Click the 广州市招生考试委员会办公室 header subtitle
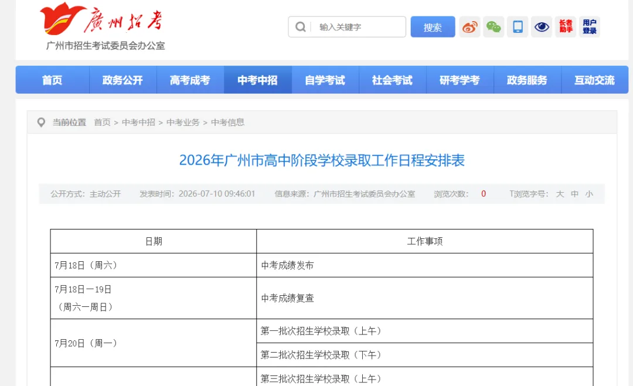Viewport: 633px width, 386px height. (x=105, y=46)
